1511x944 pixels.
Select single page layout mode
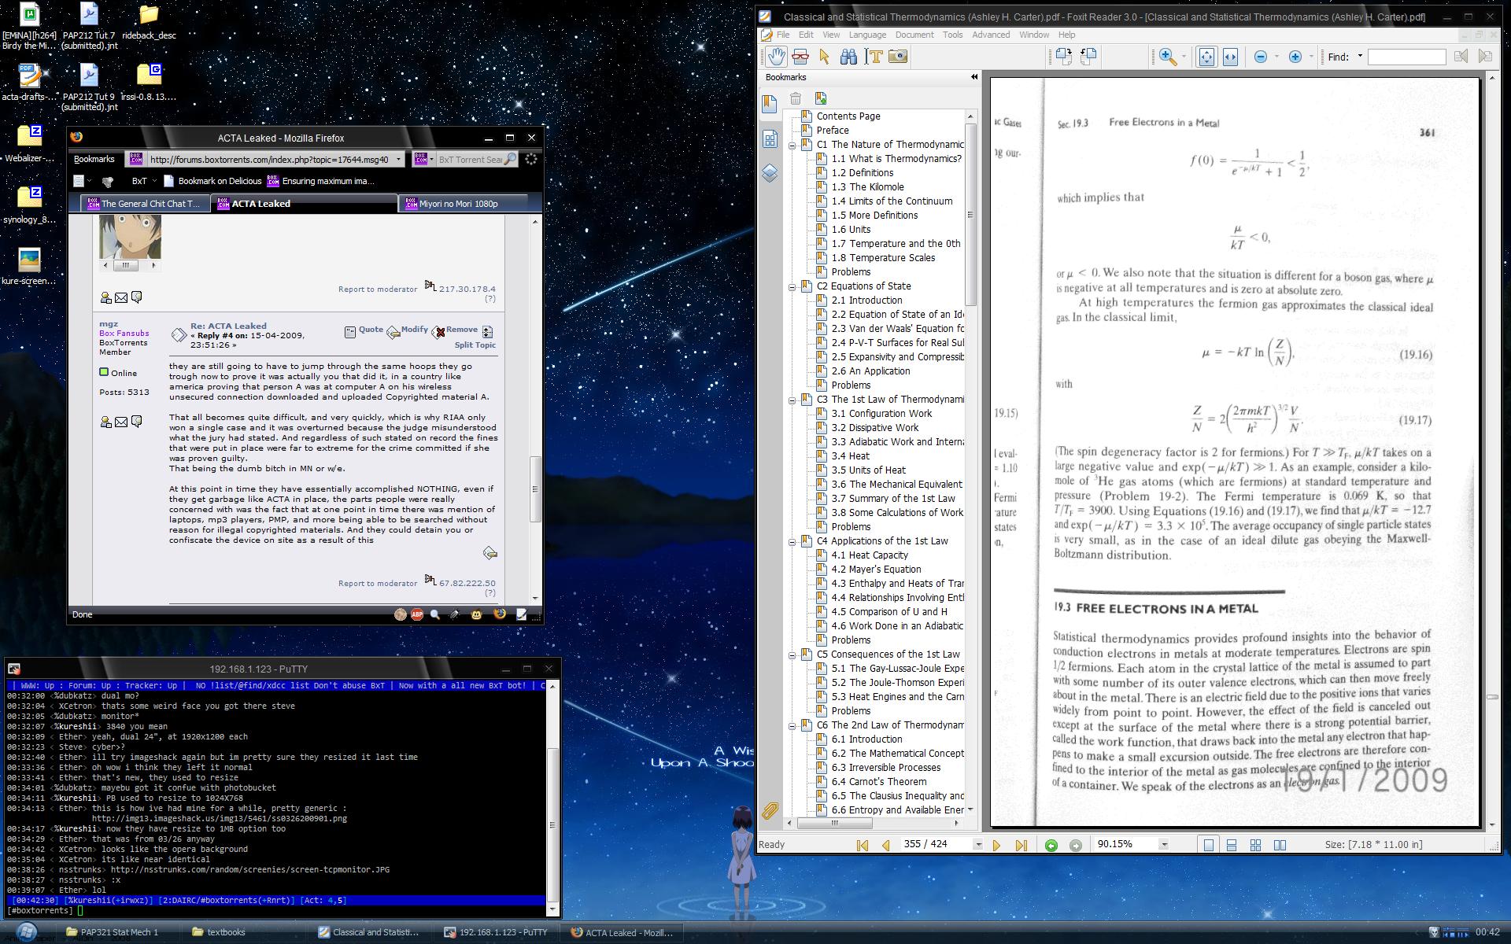[x=1208, y=845]
